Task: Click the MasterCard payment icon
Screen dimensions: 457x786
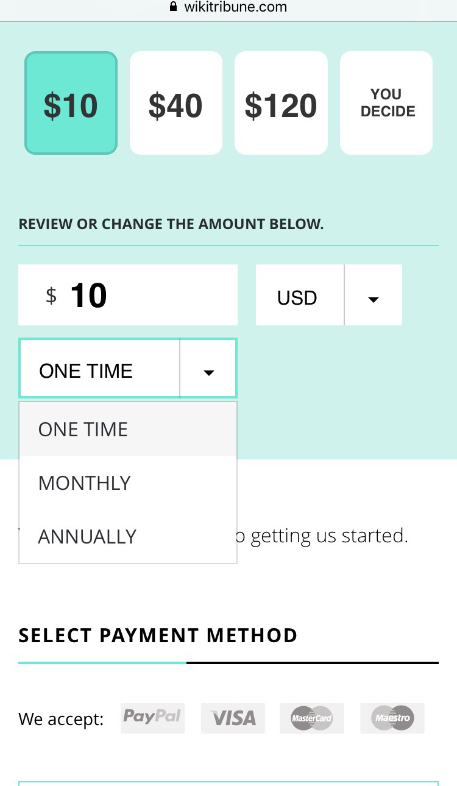Action: [x=311, y=718]
